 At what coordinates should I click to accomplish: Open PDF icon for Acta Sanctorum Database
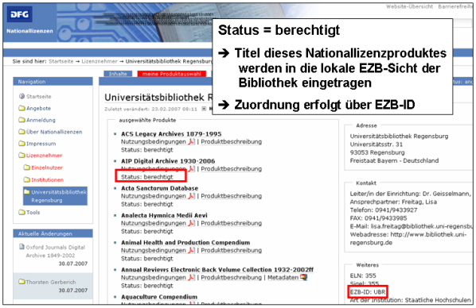191,196
